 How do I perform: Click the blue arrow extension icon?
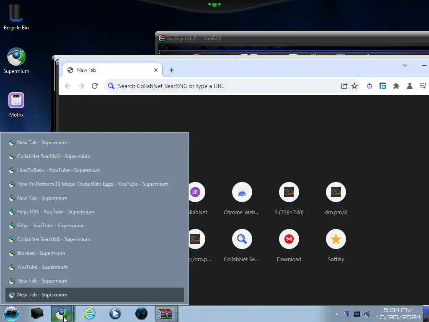click(x=383, y=86)
